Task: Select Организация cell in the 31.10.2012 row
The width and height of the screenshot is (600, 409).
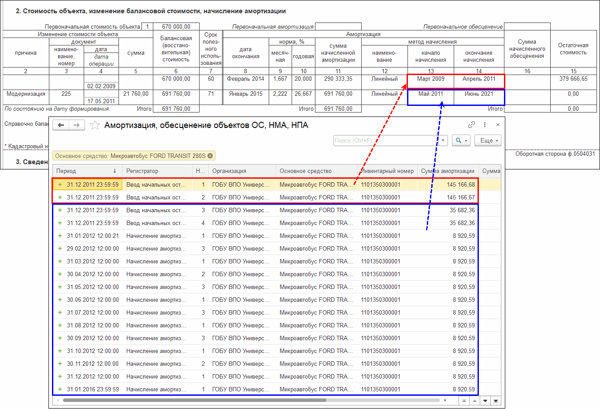Action: click(x=242, y=351)
